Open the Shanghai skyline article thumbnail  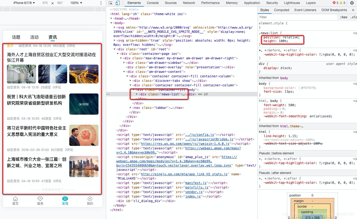(x=84, y=167)
